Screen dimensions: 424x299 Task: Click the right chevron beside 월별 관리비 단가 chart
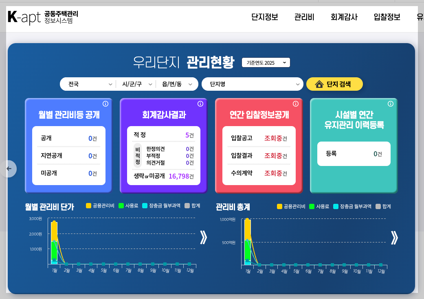(x=204, y=238)
